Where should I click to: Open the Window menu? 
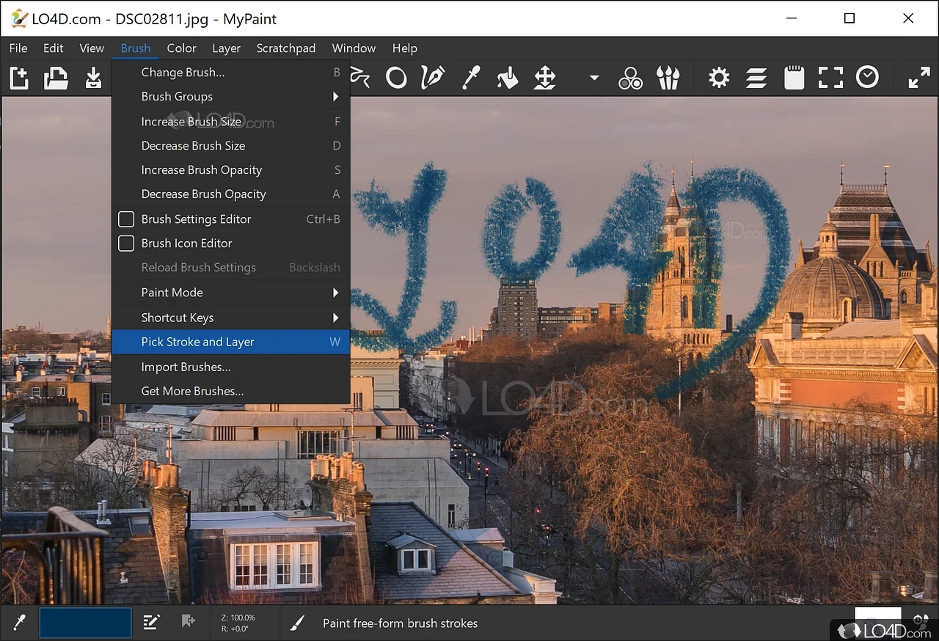354,48
